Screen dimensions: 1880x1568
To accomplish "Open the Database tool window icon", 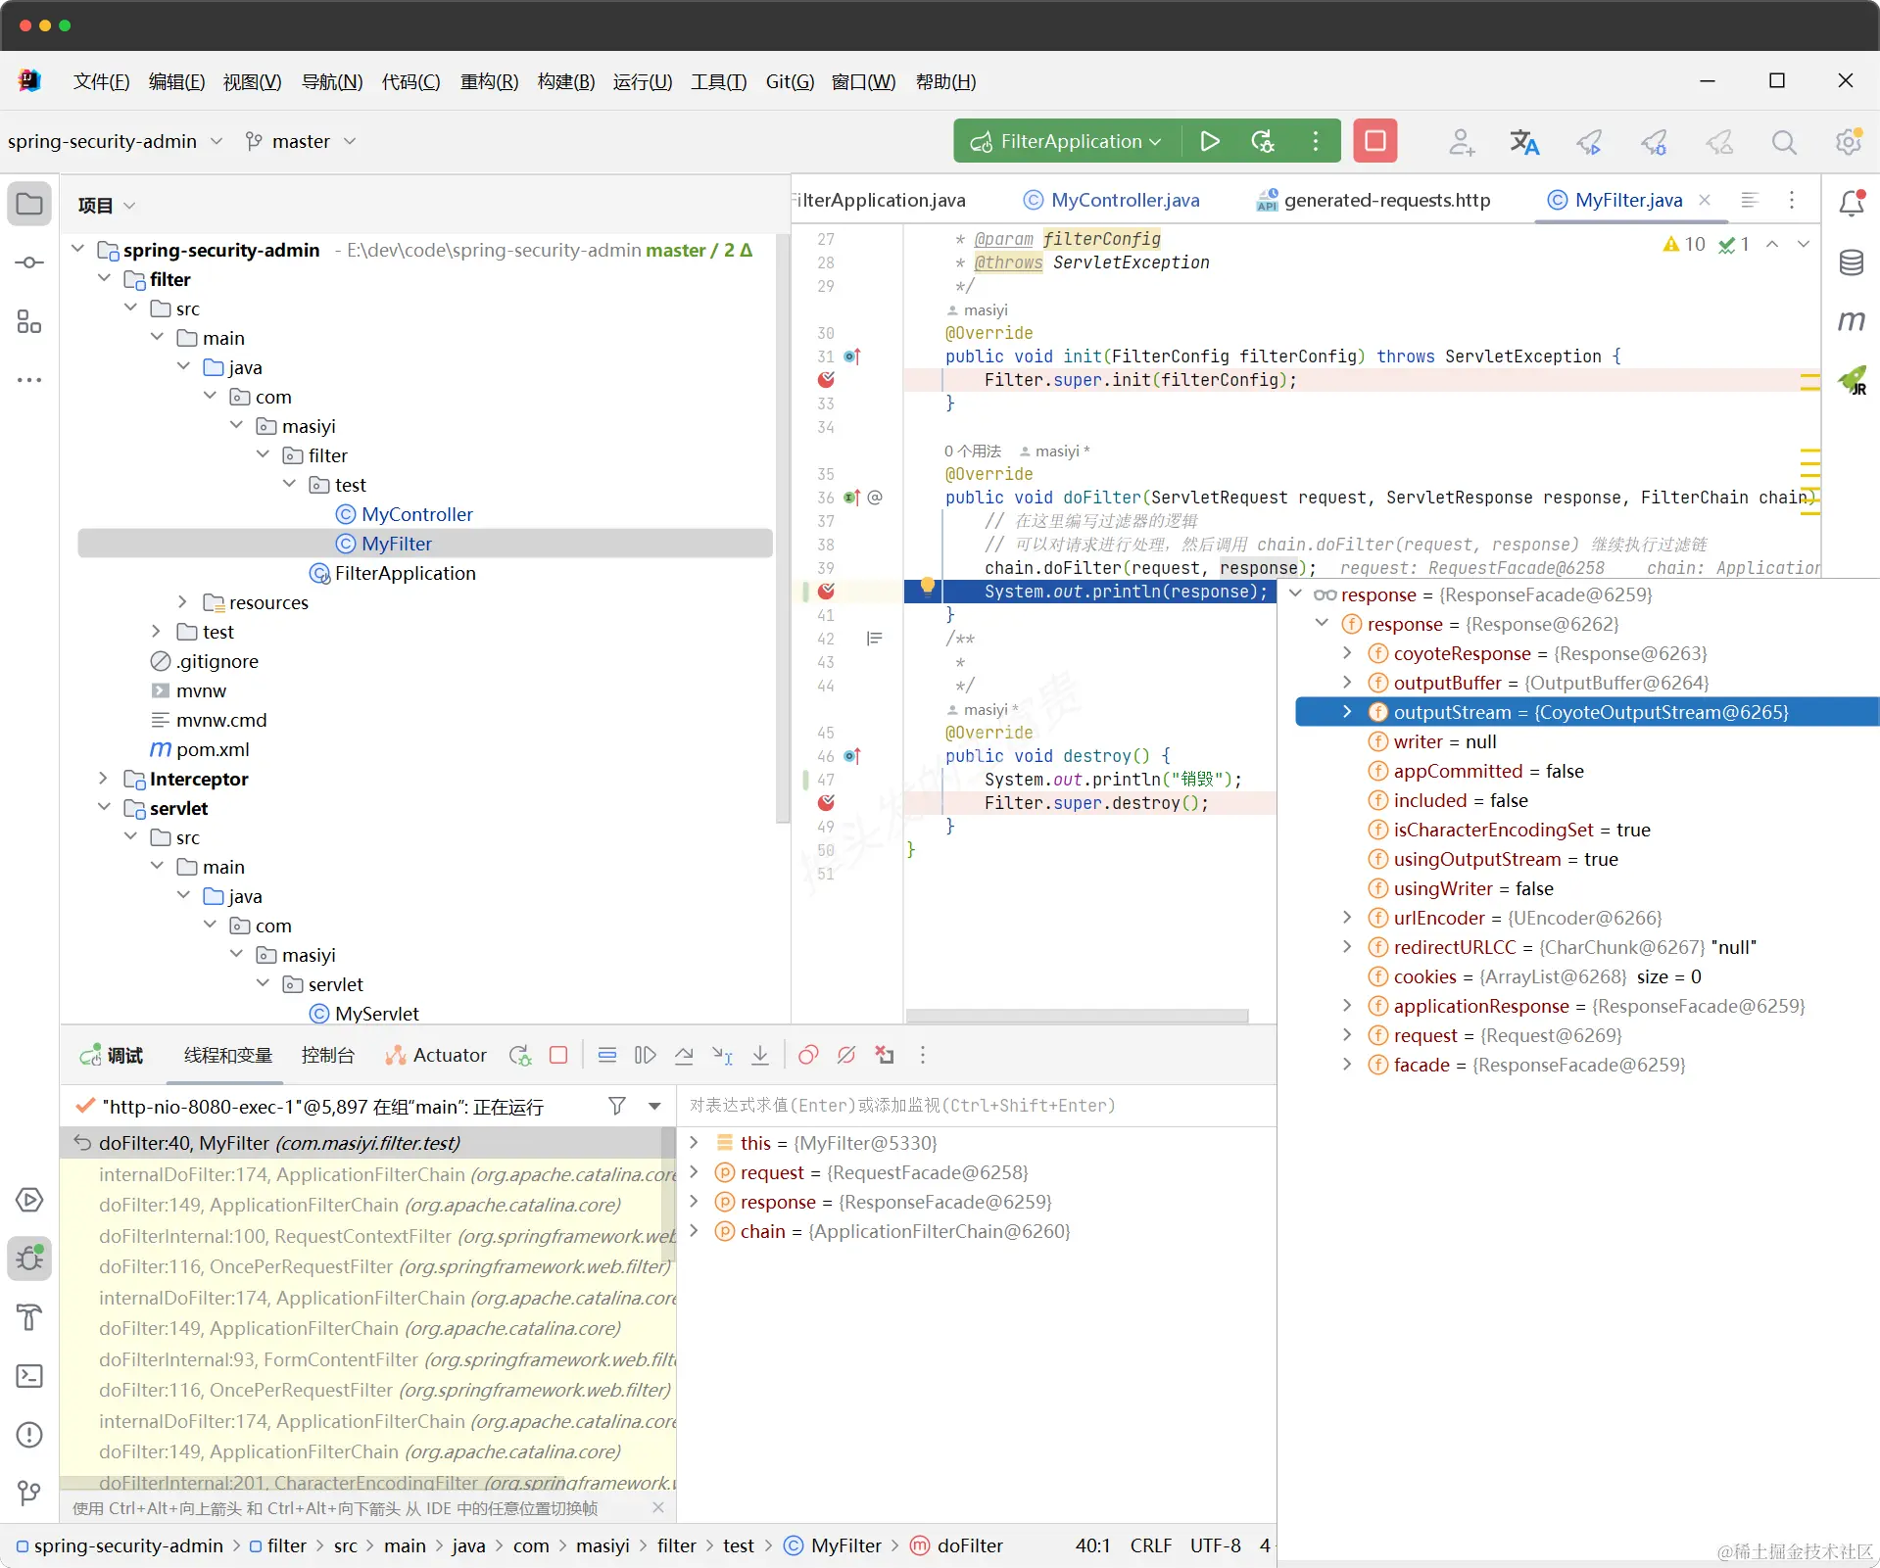I will [x=1852, y=262].
